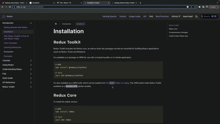The width and height of the screenshot is (220, 124).
Task: Open Learning Resources sidebar link
Action: (x=12, y=48)
